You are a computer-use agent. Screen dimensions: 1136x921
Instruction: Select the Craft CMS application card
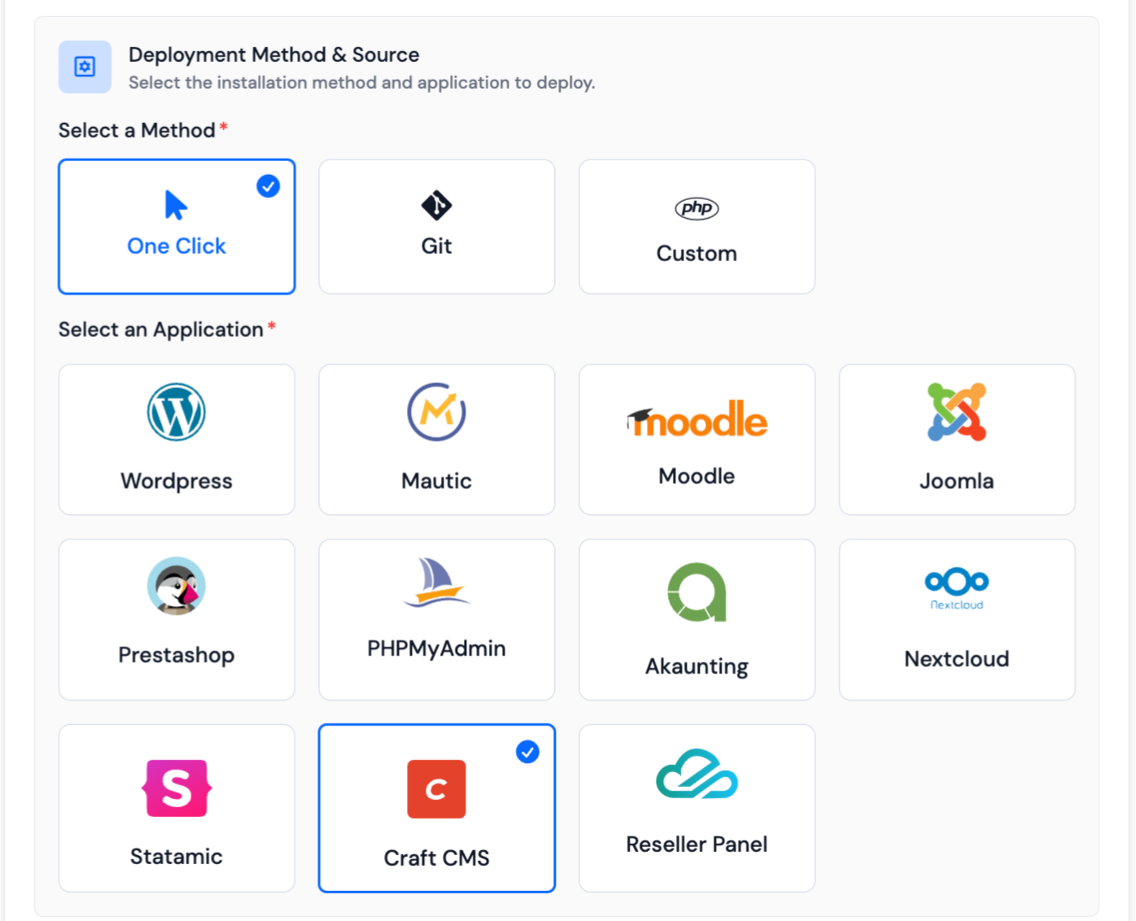(436, 808)
